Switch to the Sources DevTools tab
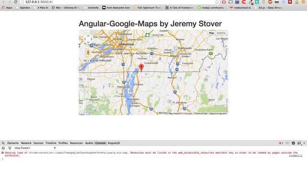Image resolution: width=307 pixels, height=173 pixels. point(38,143)
